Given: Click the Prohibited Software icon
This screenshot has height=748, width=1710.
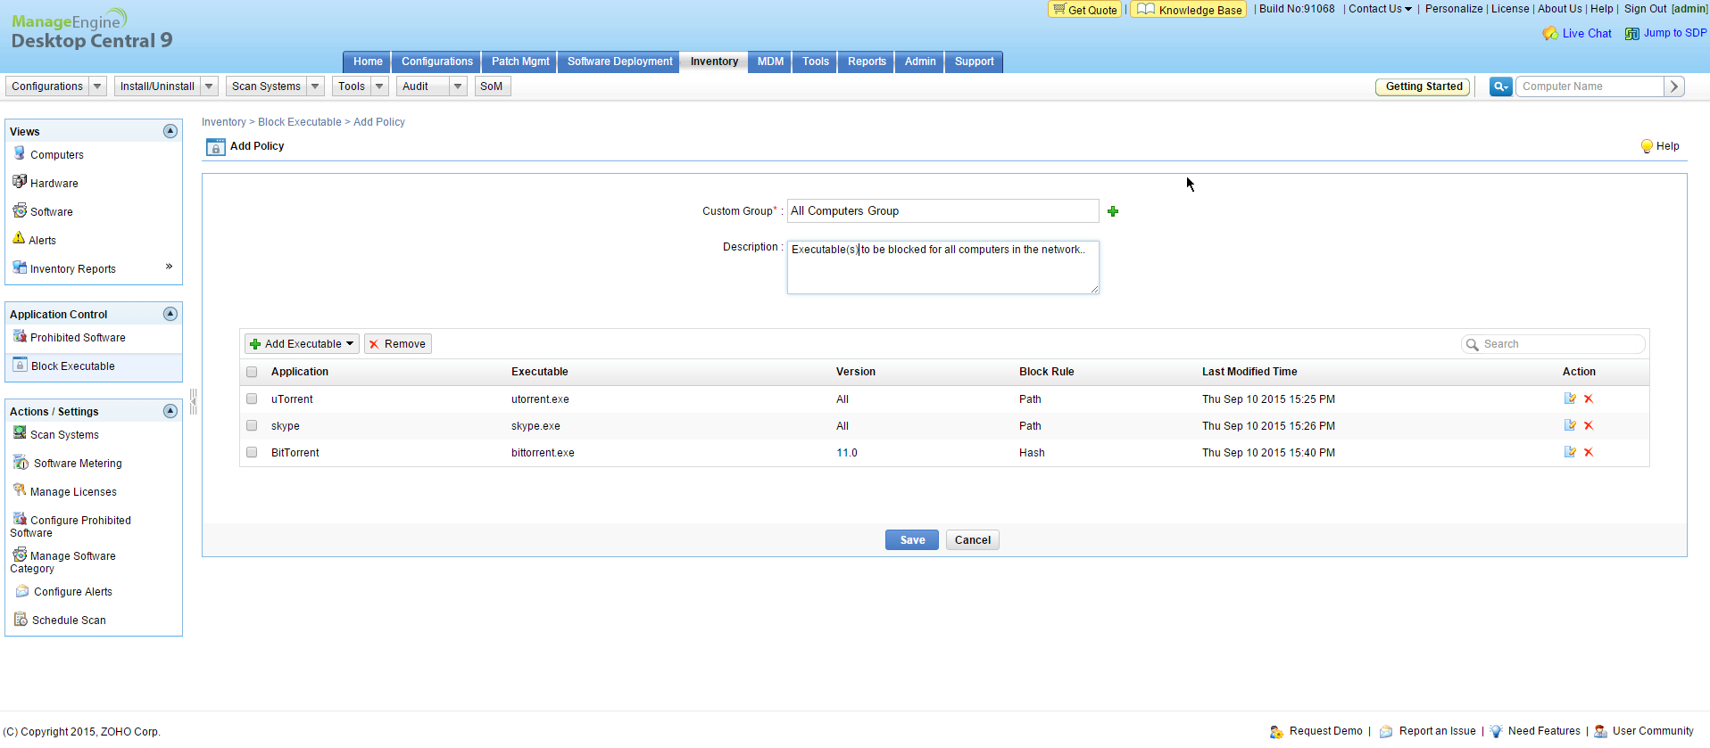Looking at the screenshot, I should tap(20, 336).
